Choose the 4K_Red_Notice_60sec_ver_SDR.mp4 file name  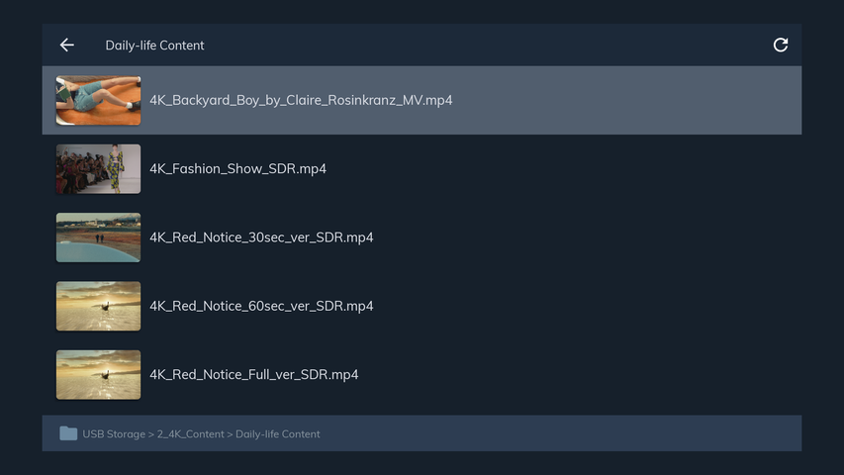click(x=261, y=306)
